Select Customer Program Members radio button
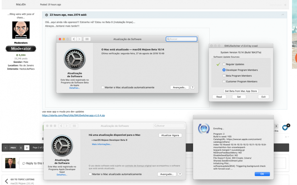The width and height of the screenshot is (297, 185). [224, 81]
